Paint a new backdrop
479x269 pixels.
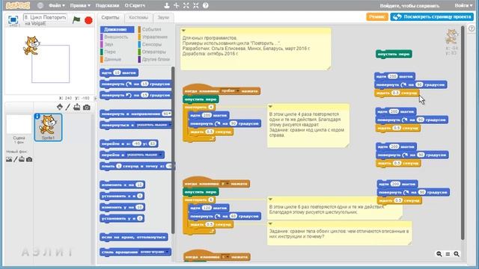coord(15,159)
